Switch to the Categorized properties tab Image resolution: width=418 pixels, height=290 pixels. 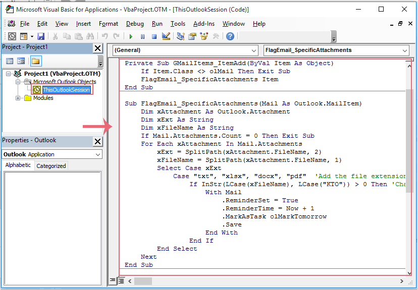(51, 165)
